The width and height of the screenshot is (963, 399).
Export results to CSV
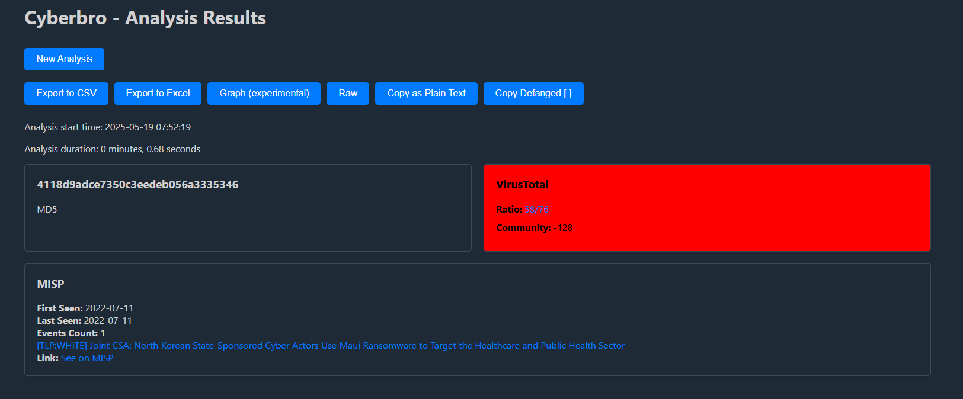[x=66, y=94]
